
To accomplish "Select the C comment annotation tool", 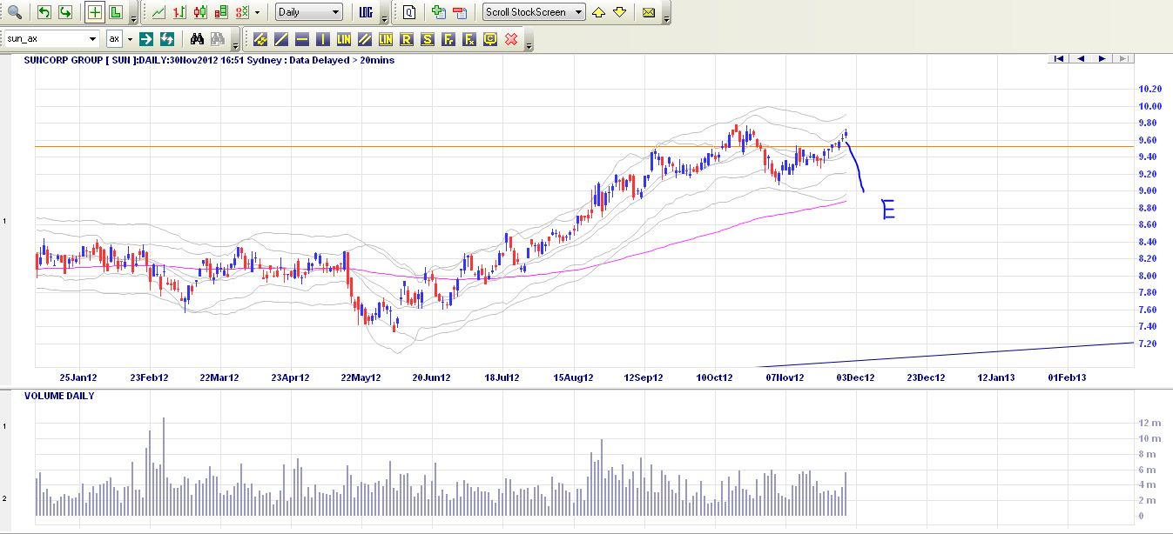I will tap(490, 39).
